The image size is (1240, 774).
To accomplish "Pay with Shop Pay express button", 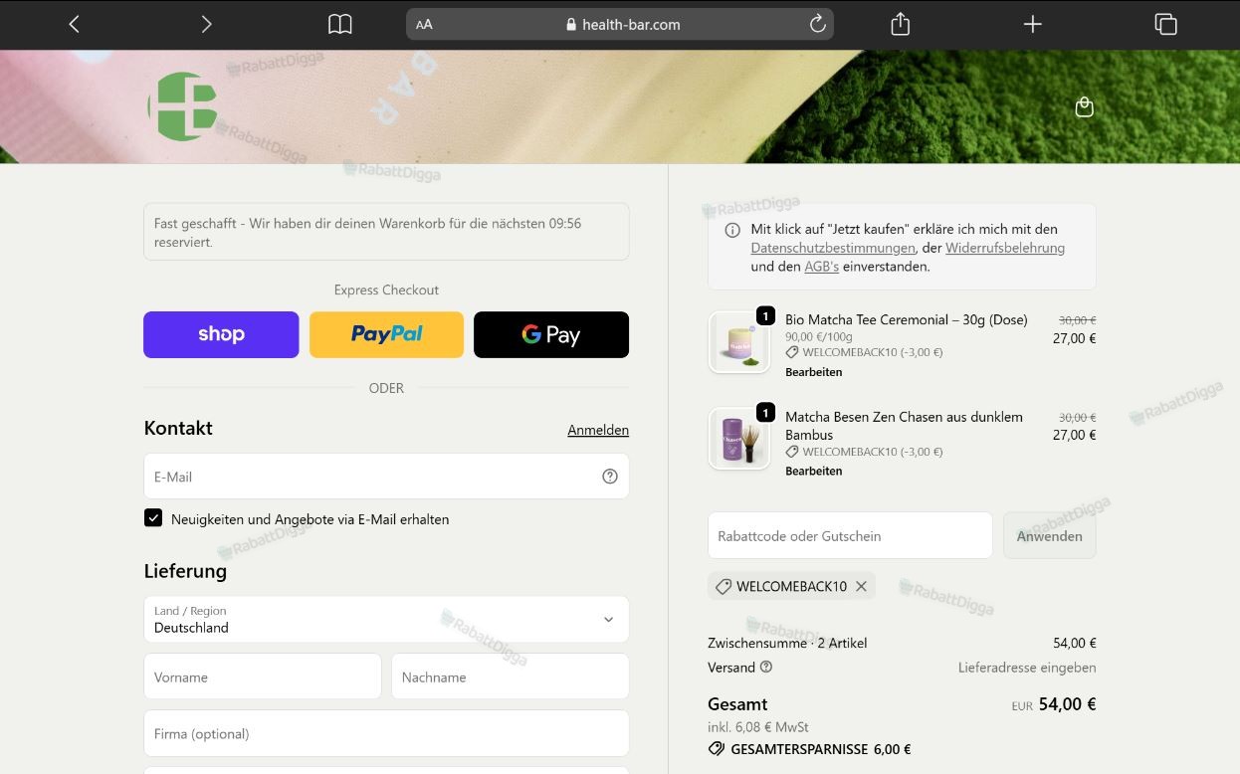I will [221, 334].
